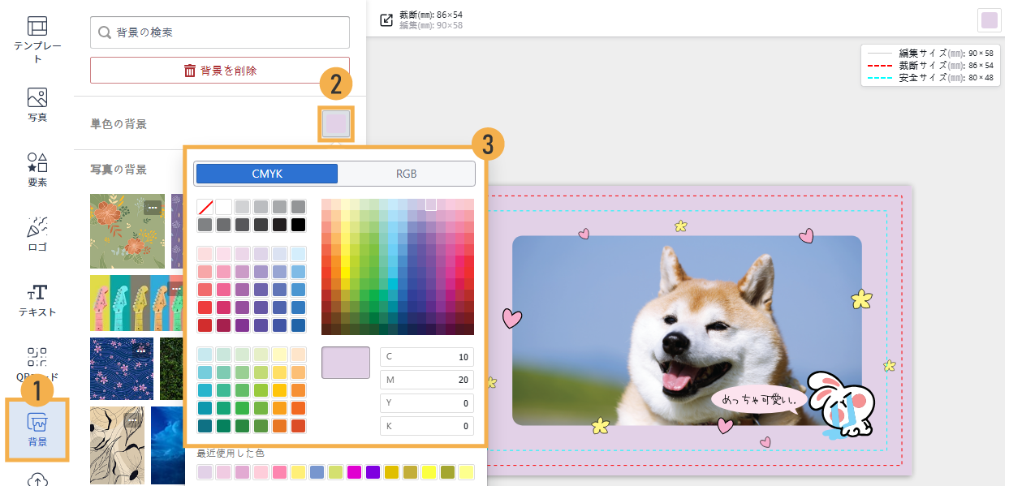Click the upload icon in sidebar

click(x=37, y=479)
